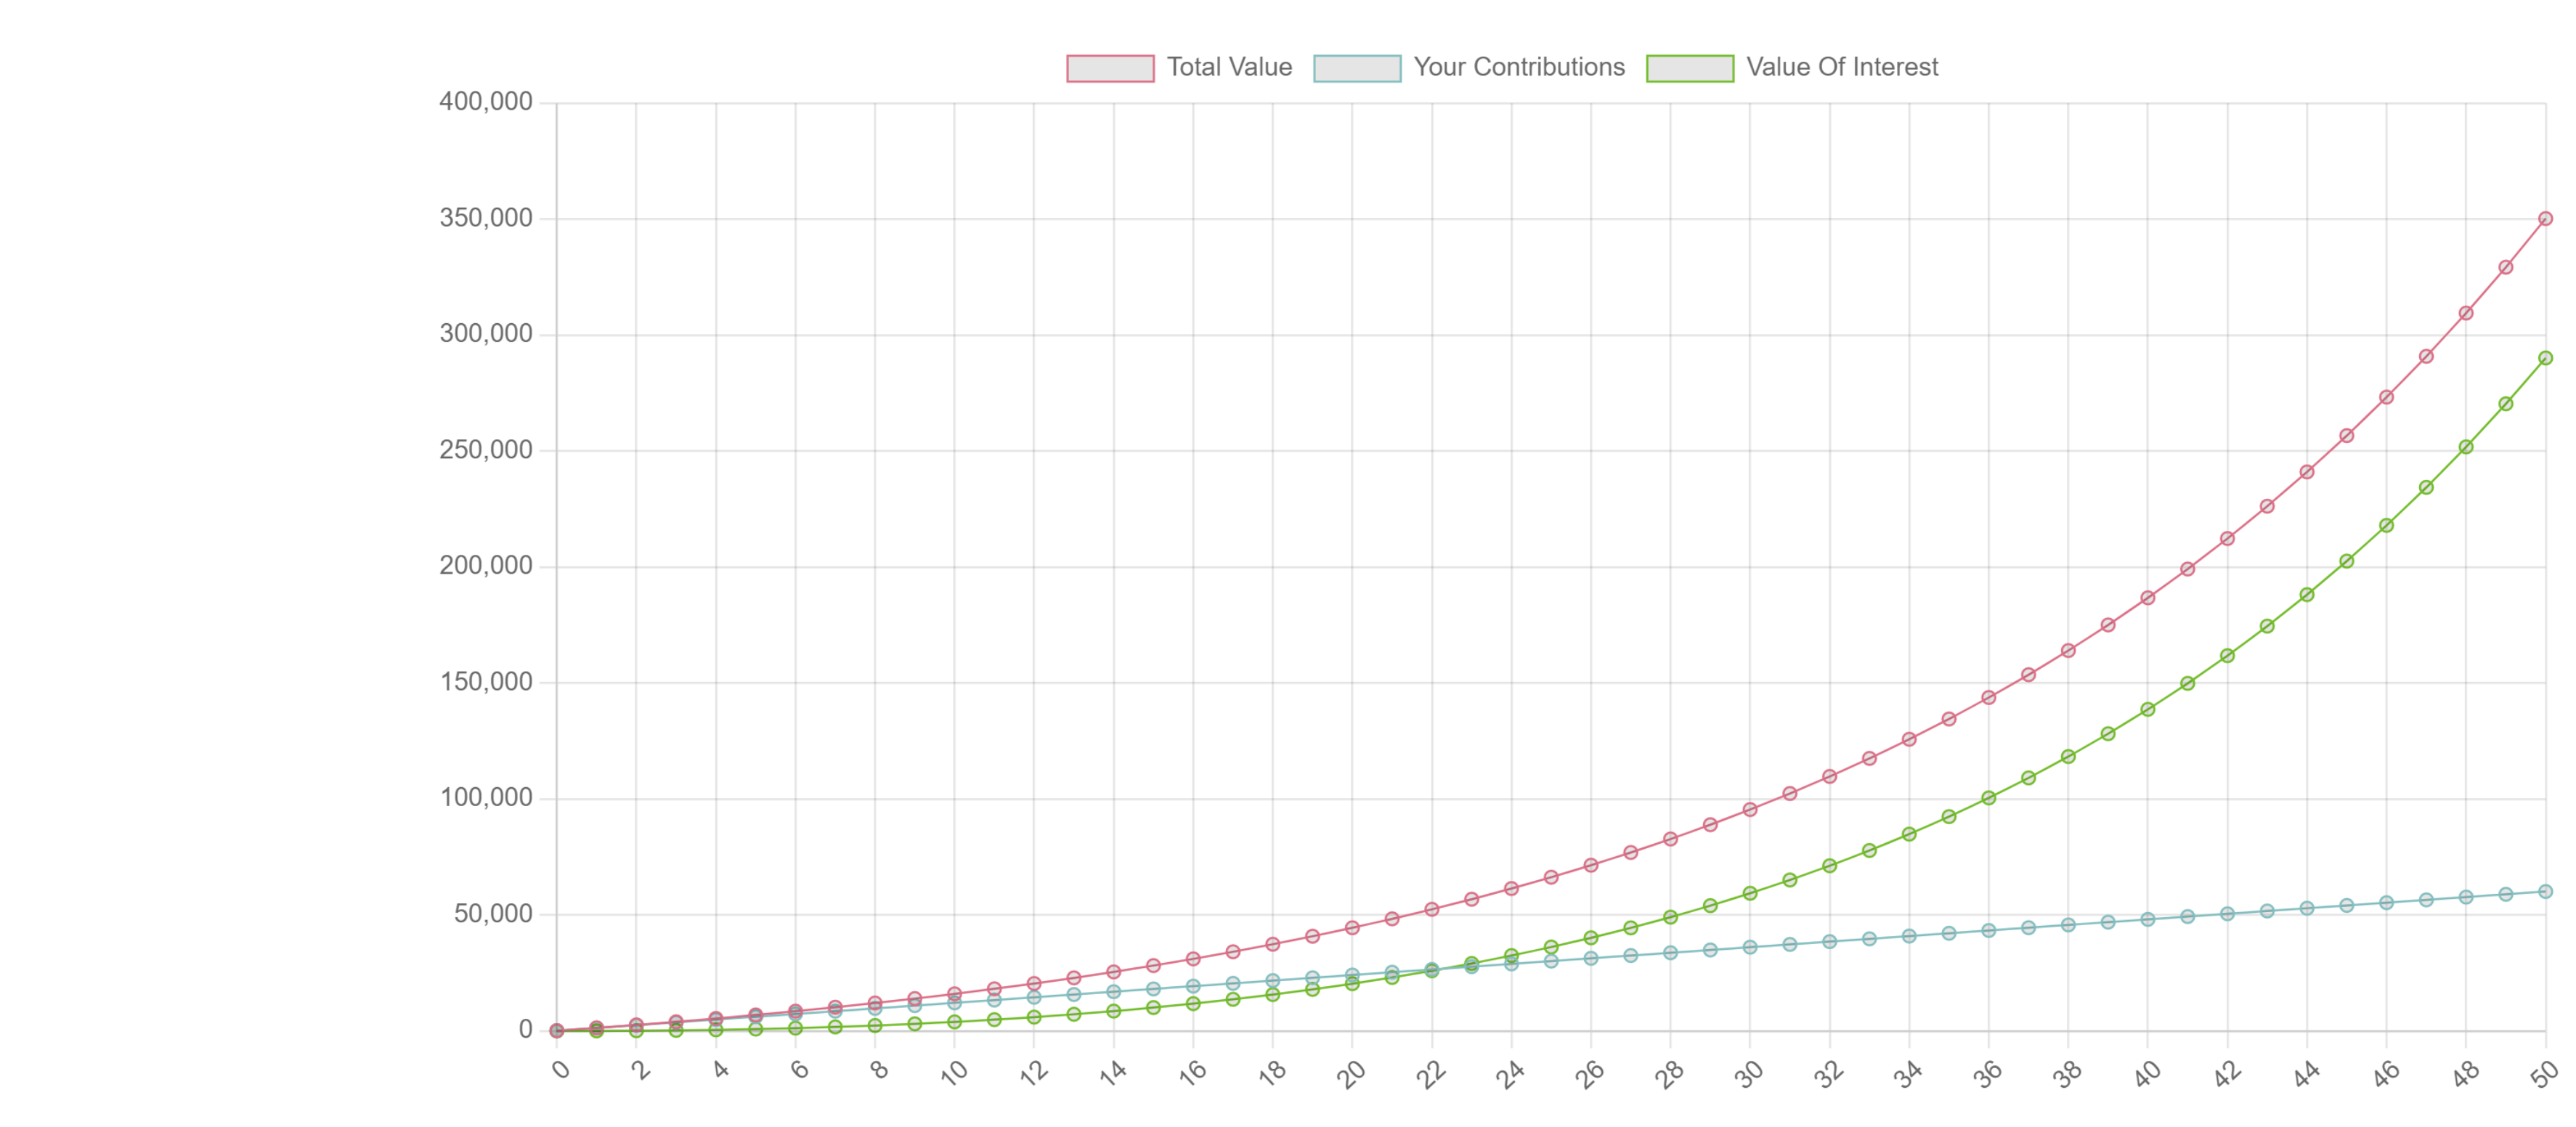Select the Total Value point at year 36

tap(1988, 698)
